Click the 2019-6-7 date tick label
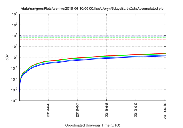Viewport: 183px width, 128px height. (x=77, y=110)
